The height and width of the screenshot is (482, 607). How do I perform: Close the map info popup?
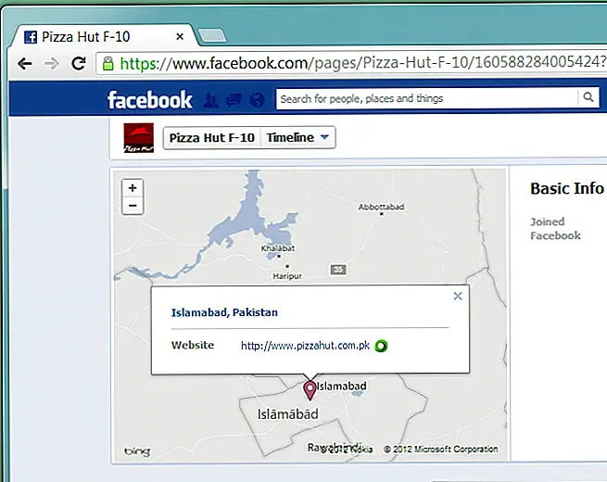(458, 297)
